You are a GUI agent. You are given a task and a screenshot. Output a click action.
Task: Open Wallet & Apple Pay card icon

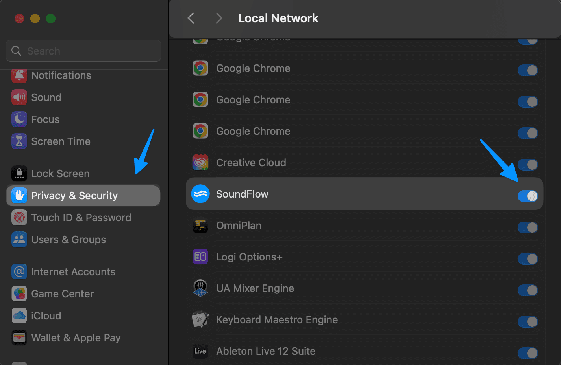click(19, 338)
